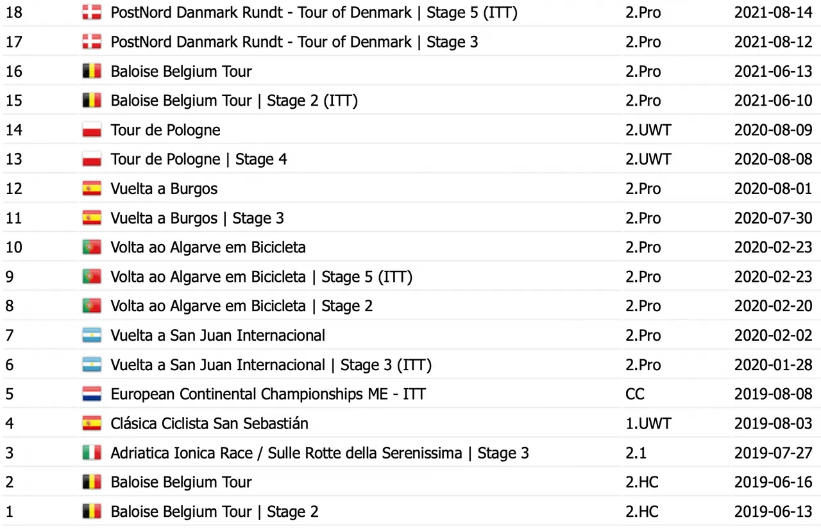This screenshot has height=529, width=821.
Task: Open Volta ao Algarve Stage 5 (ITT) link
Action: point(261,277)
